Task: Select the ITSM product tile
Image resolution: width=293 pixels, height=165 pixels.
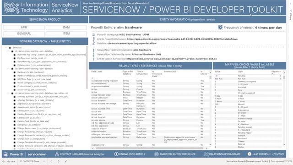Action: (x=66, y=33)
